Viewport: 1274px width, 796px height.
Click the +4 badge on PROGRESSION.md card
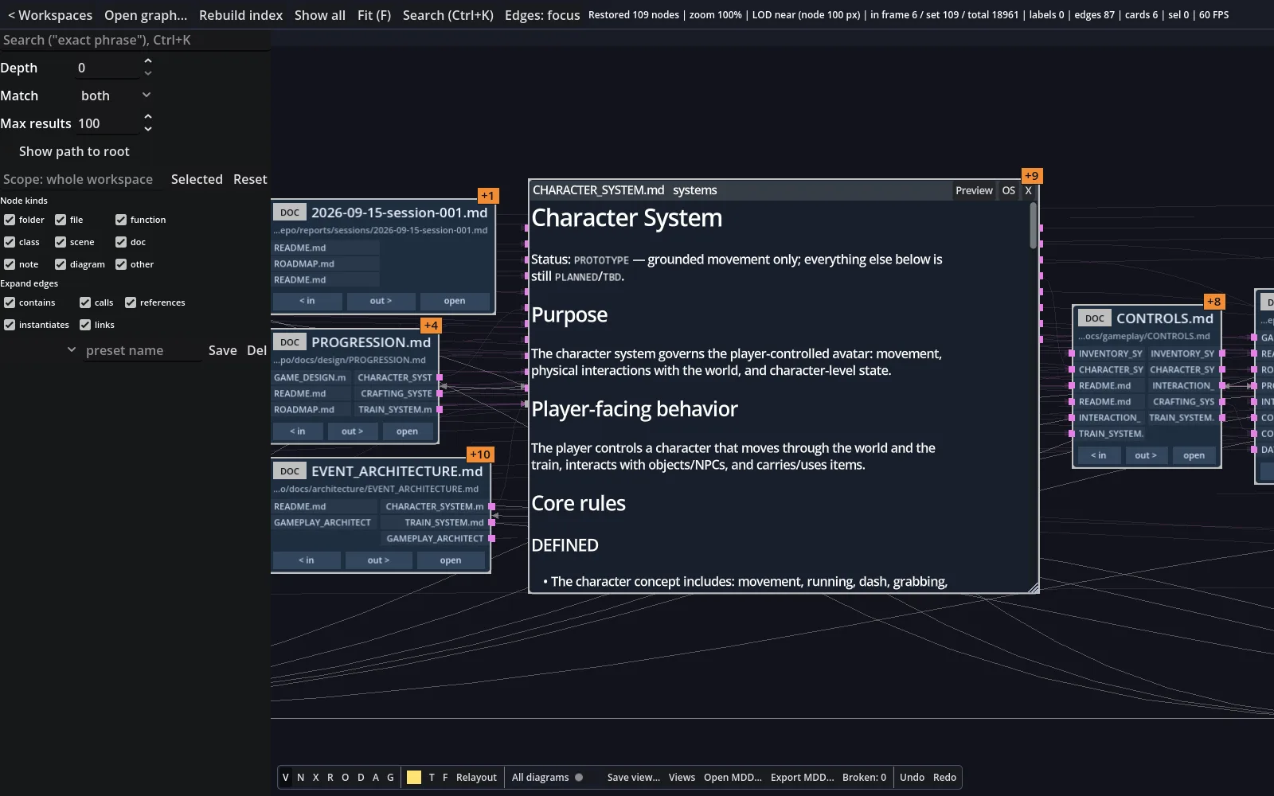(x=431, y=326)
